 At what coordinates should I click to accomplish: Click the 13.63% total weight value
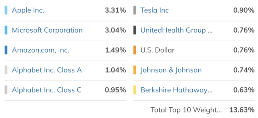click(242, 110)
